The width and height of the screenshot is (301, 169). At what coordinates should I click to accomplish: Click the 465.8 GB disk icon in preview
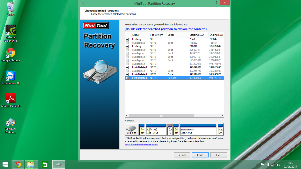(132, 129)
